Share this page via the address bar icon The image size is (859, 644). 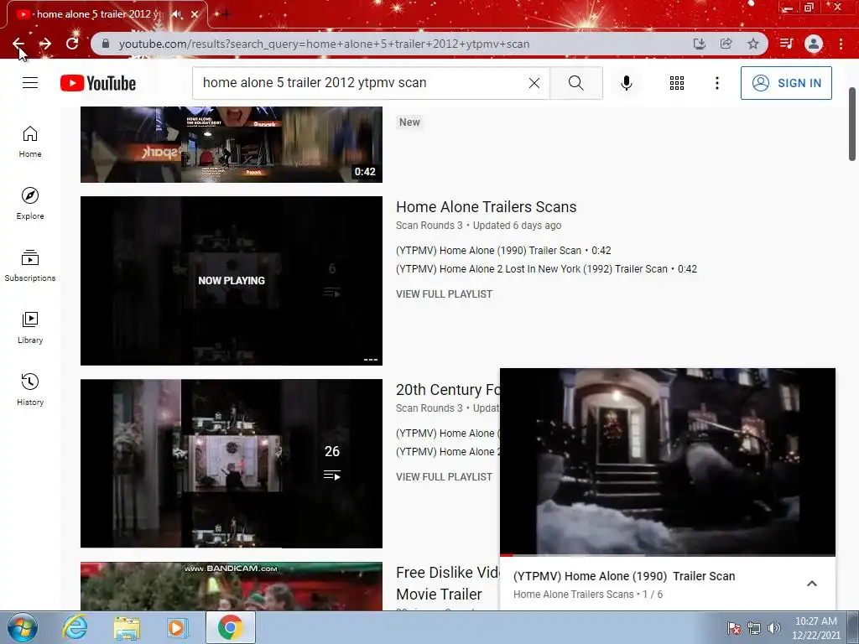726,44
